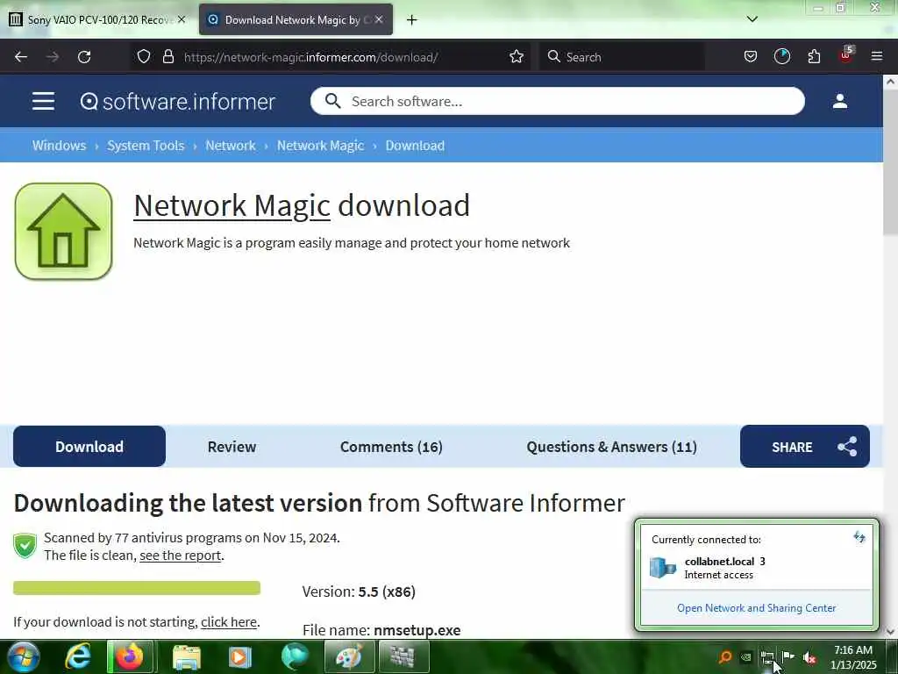Open the Windows Start menu
The height and width of the screenshot is (674, 898).
tap(24, 656)
